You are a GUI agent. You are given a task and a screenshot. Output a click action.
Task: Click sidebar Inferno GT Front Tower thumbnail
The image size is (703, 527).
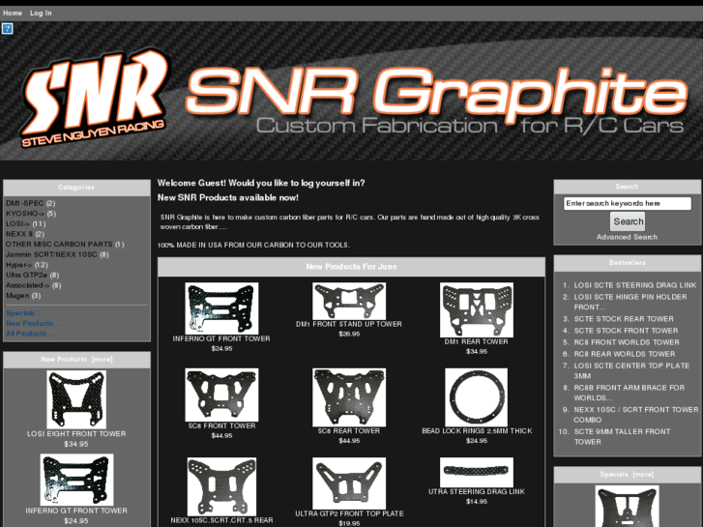coord(76,480)
